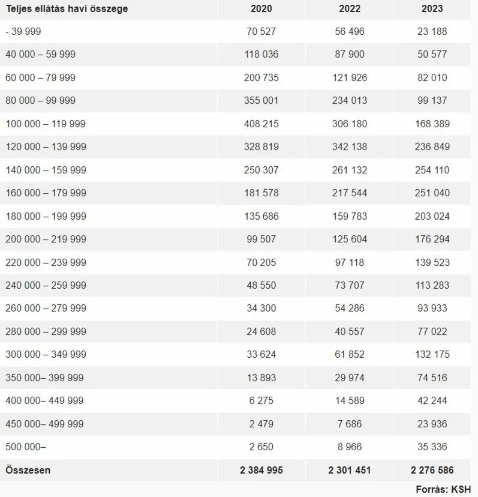
Task: Click the 'Teljes ellátás havi összege' header
Action: [67, 8]
